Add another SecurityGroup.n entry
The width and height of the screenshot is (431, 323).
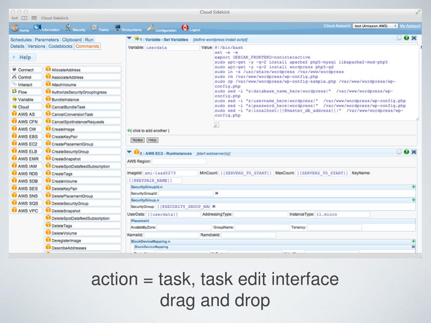pyautogui.click(x=413, y=200)
